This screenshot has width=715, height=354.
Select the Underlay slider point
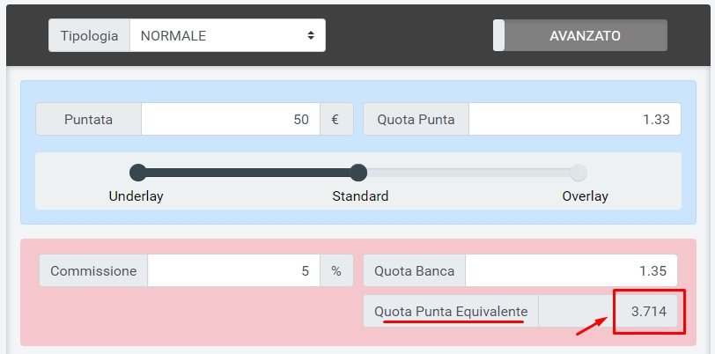pos(137,173)
